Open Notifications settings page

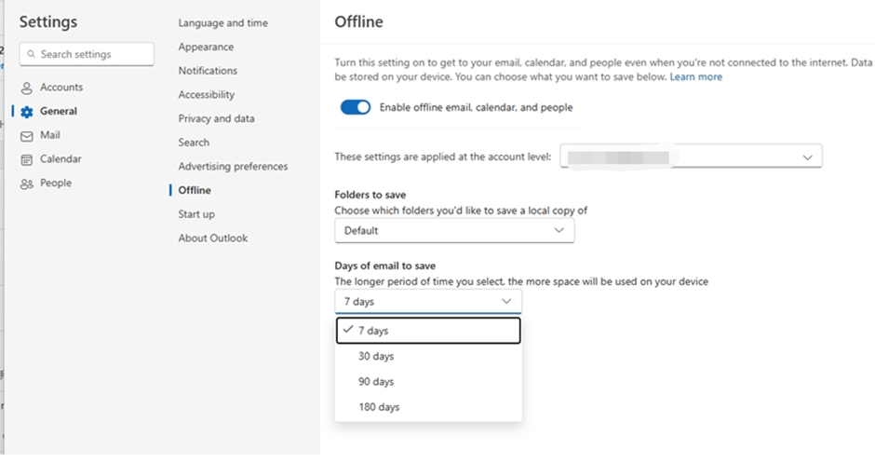(208, 71)
